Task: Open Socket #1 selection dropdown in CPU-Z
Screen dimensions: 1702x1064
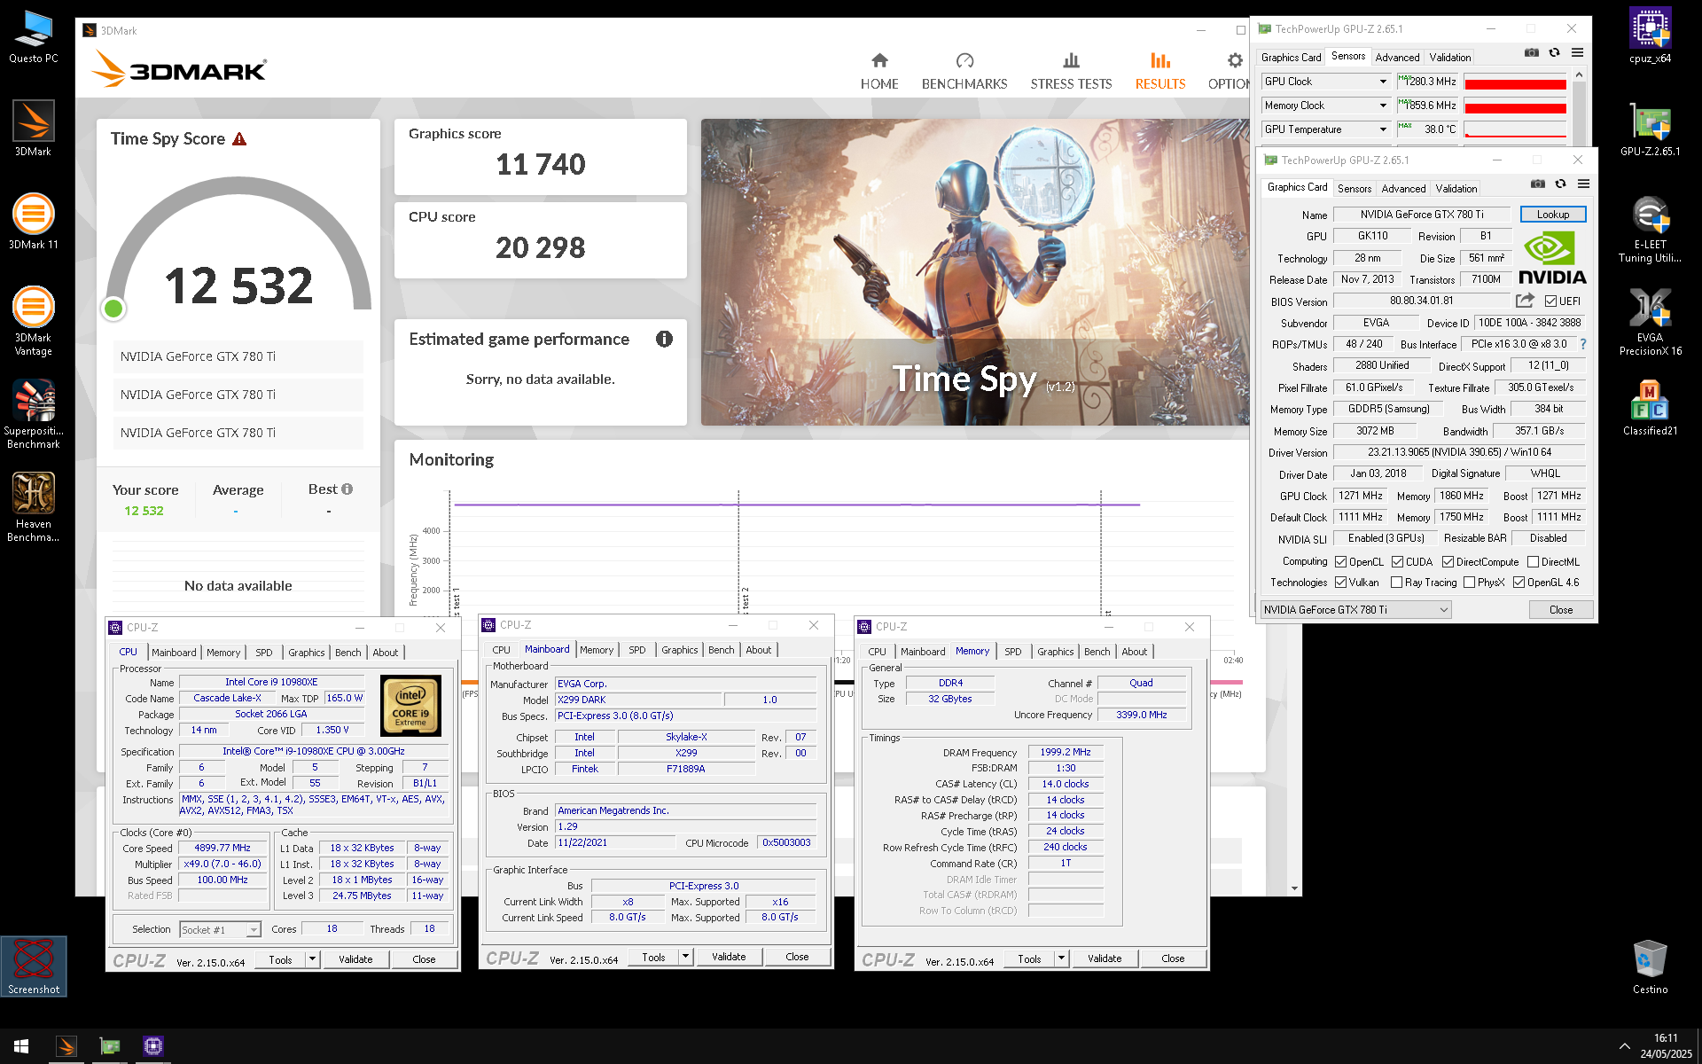Action: (220, 929)
